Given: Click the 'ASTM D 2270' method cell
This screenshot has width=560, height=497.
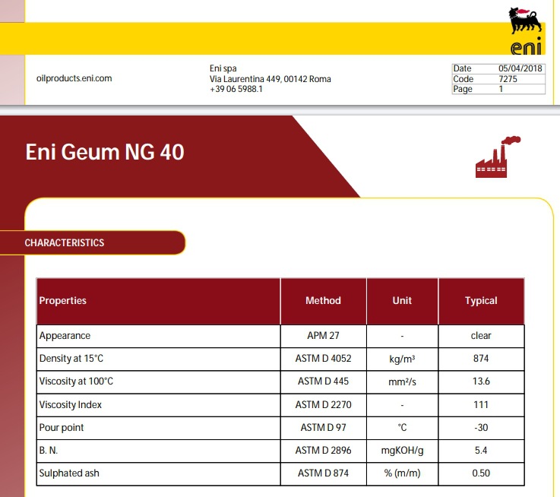Looking at the screenshot, I should (x=323, y=405).
